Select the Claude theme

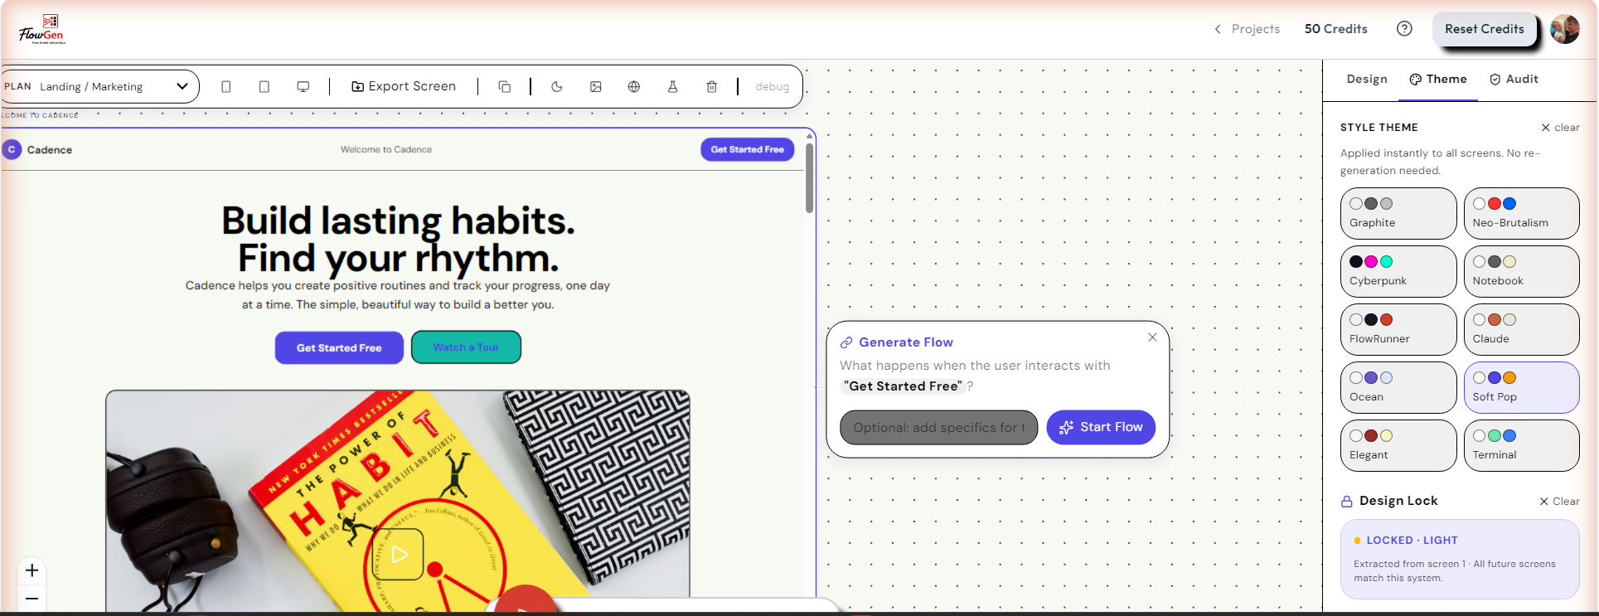click(x=1522, y=329)
